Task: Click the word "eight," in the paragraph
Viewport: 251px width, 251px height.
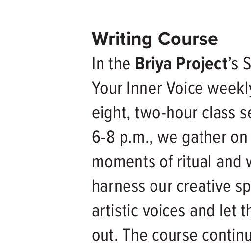Action: coord(111,114)
